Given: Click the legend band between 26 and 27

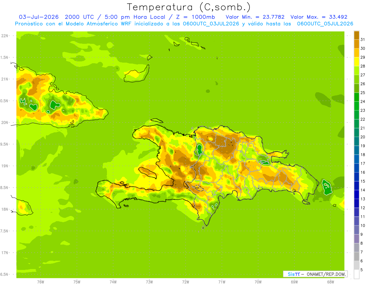Looking at the screenshot, I should click(x=356, y=79).
